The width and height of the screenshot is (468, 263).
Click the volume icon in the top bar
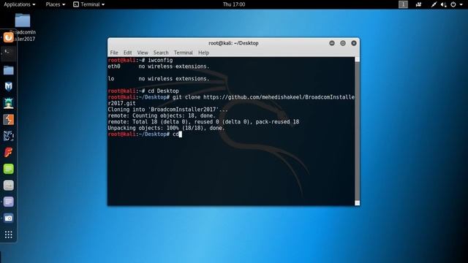444,4
